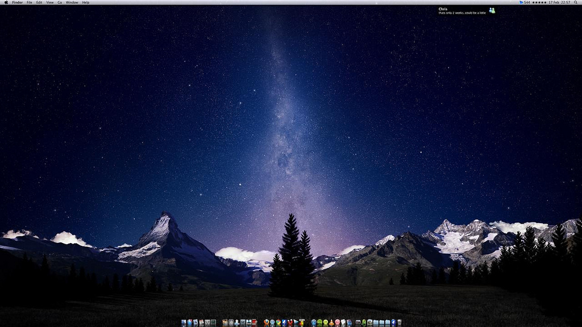Open Finder from the dock
The height and width of the screenshot is (327, 582).
(x=184, y=322)
